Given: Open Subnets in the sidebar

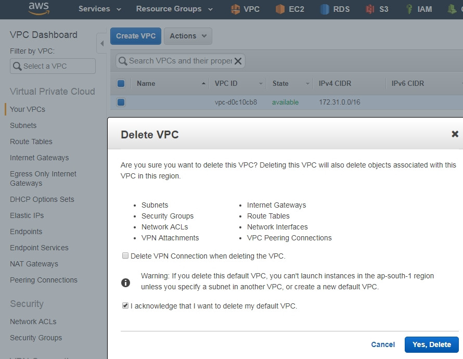Looking at the screenshot, I should pyautogui.click(x=23, y=125).
